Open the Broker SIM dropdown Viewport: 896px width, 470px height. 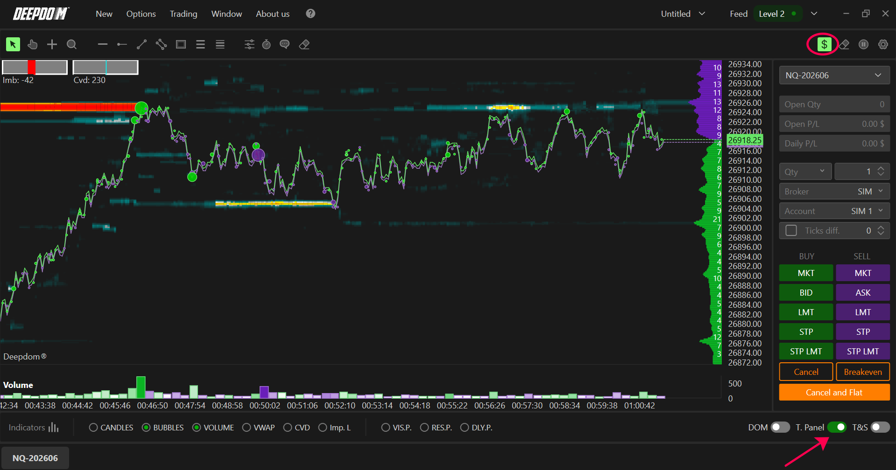(834, 191)
